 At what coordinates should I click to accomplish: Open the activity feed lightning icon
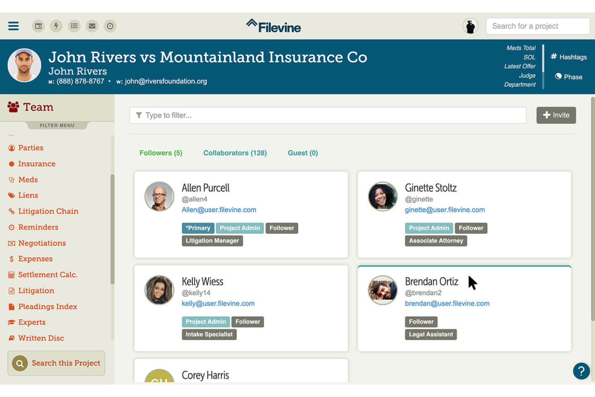click(56, 26)
